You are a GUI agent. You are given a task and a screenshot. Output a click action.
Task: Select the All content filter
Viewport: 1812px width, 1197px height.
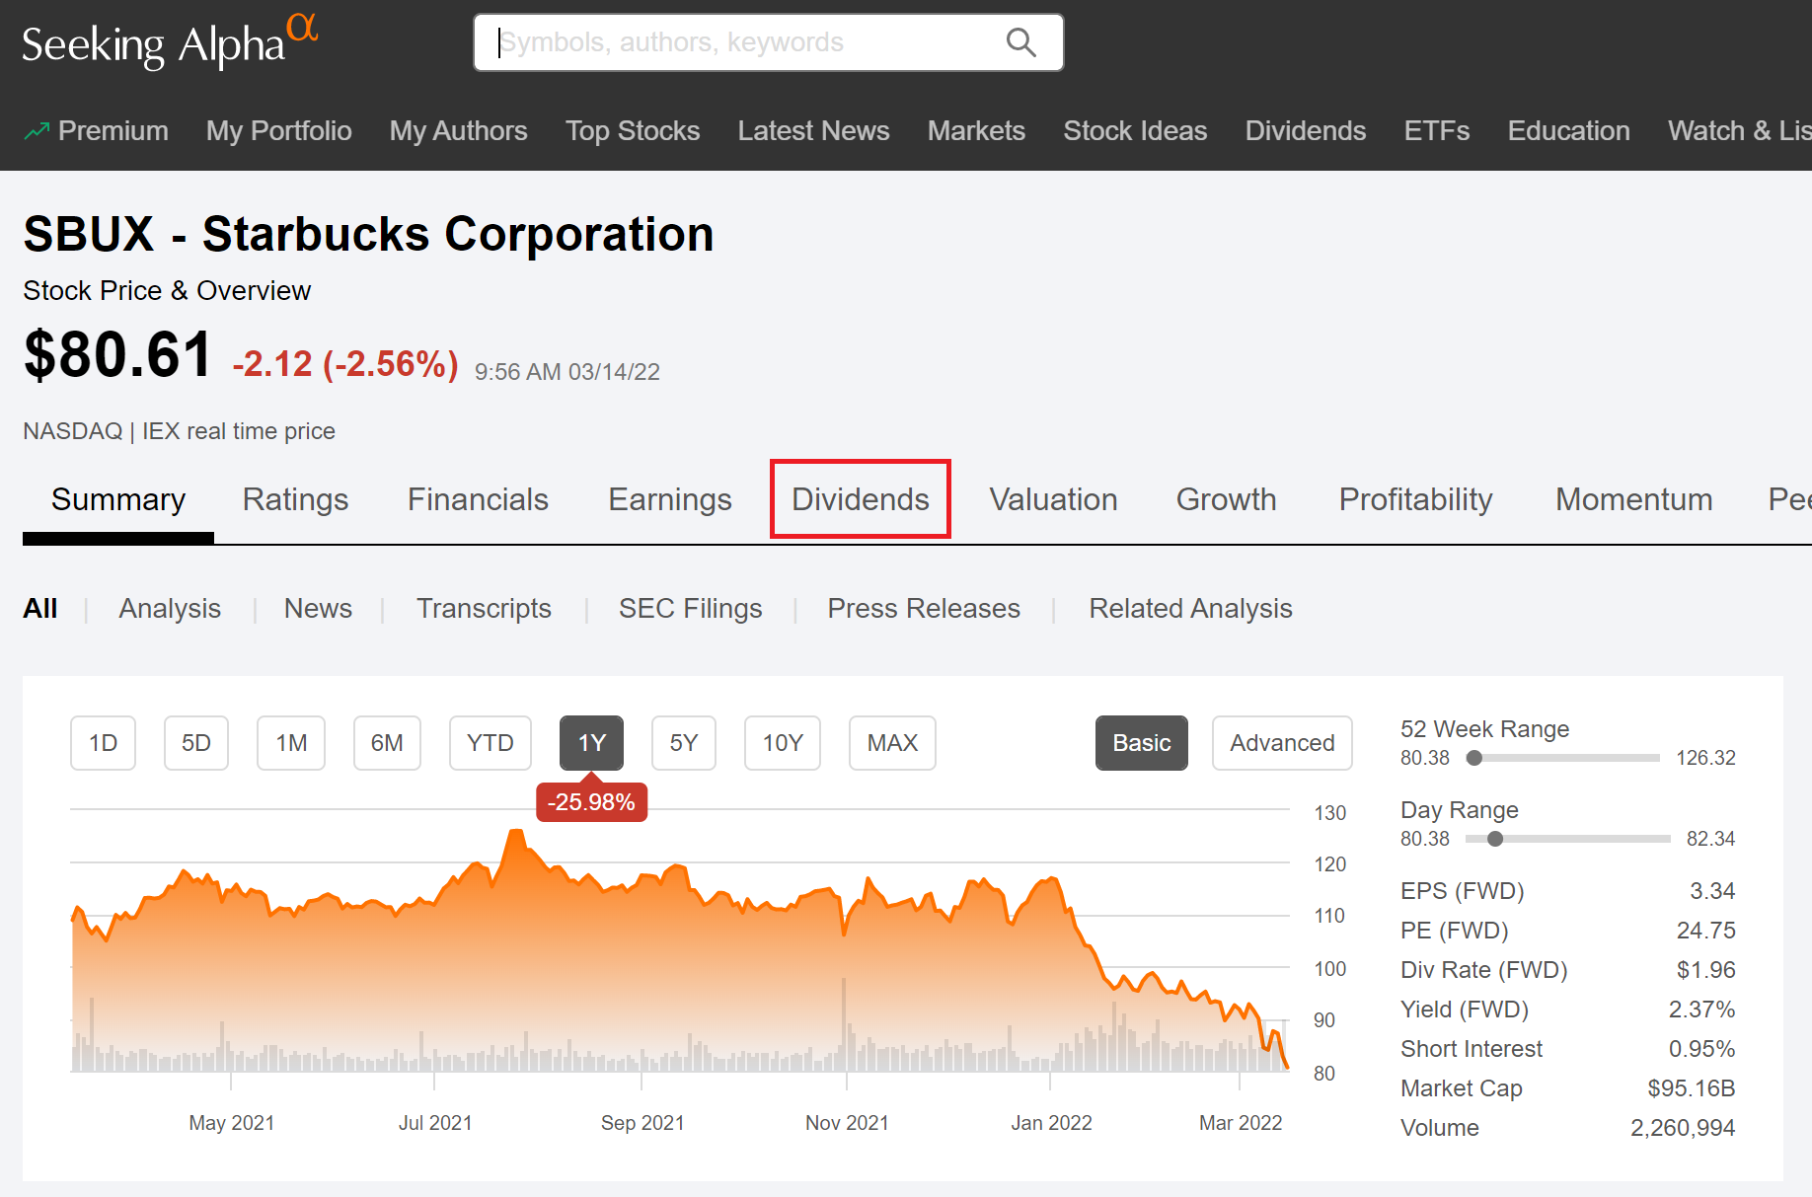(x=40, y=608)
